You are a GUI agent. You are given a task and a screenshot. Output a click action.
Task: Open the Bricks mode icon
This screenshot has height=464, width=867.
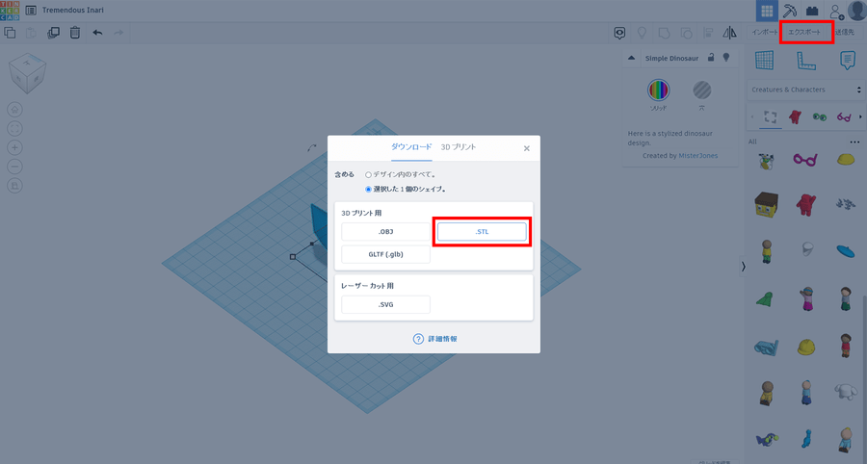pyautogui.click(x=812, y=11)
